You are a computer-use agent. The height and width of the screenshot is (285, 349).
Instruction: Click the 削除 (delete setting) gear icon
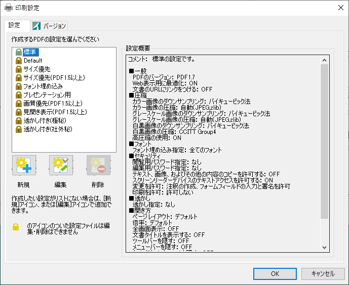pyautogui.click(x=98, y=165)
